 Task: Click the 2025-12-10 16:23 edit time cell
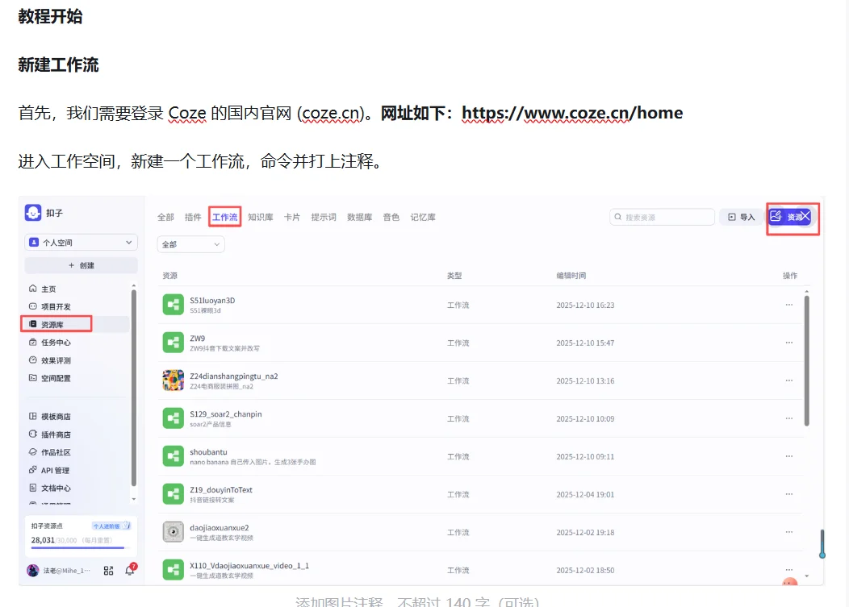tap(585, 306)
